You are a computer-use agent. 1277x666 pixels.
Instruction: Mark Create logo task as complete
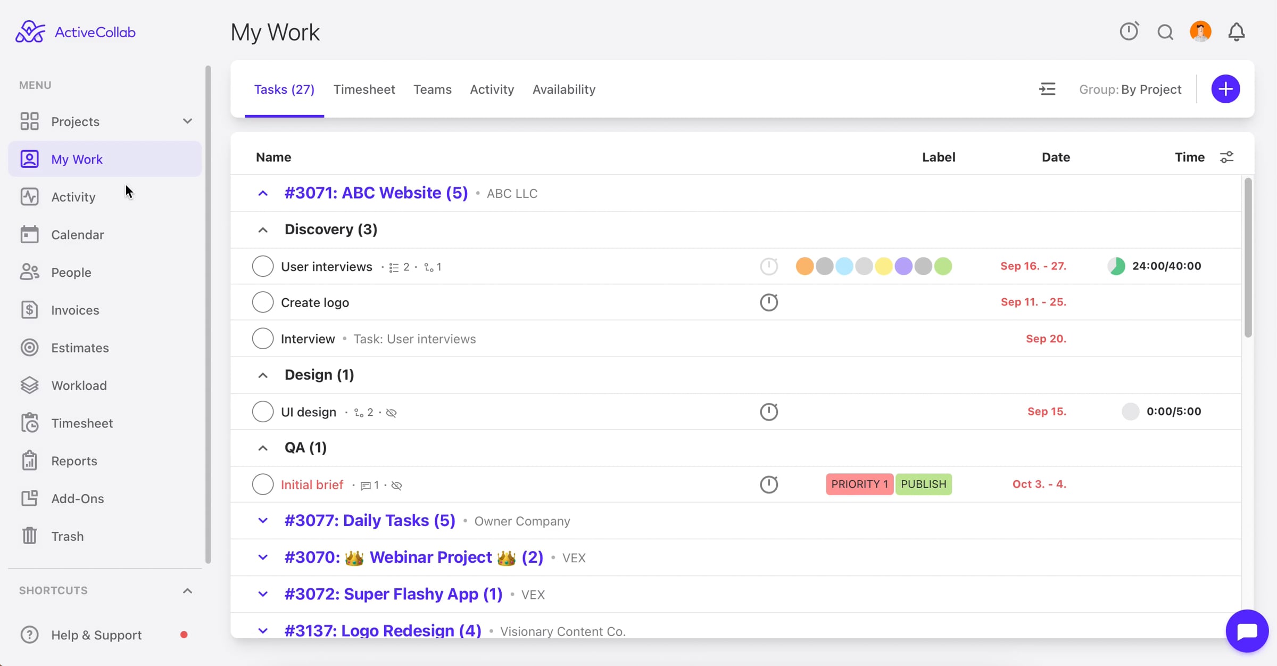(263, 302)
